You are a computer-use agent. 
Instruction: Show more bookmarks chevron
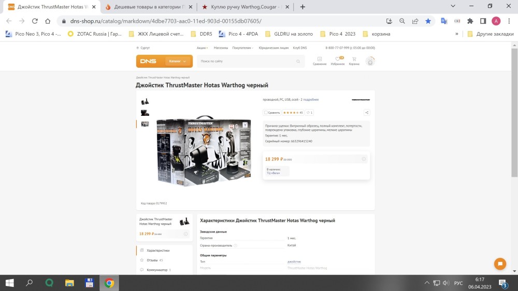tap(457, 34)
